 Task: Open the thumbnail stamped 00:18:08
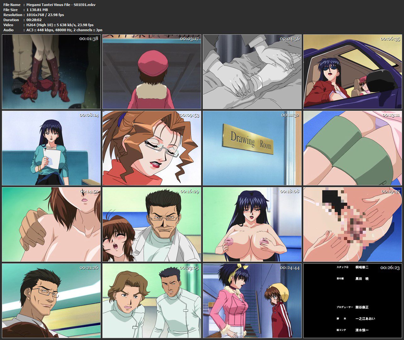252,224
